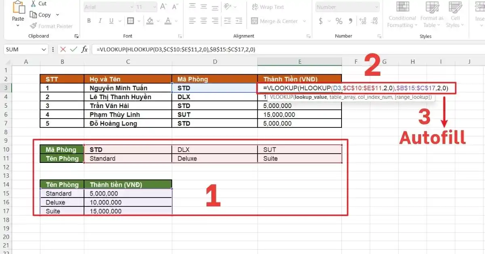Screen dimensions: 485x254
Task: Click the Align Left icon
Action: point(192,21)
